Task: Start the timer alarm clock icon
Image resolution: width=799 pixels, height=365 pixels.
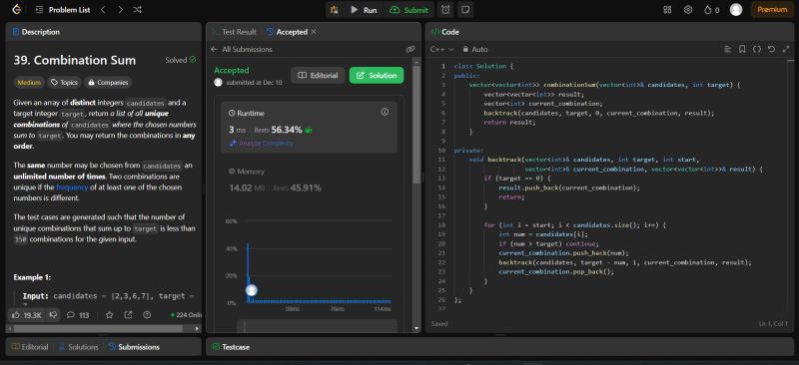Action: 445,10
